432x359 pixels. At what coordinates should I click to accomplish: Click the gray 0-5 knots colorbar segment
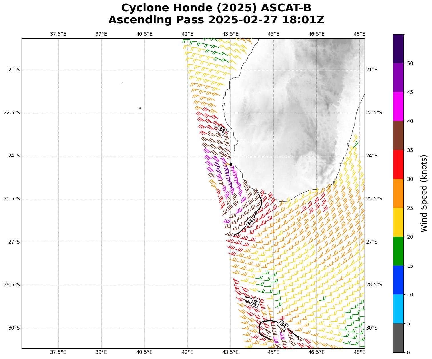tap(398, 338)
